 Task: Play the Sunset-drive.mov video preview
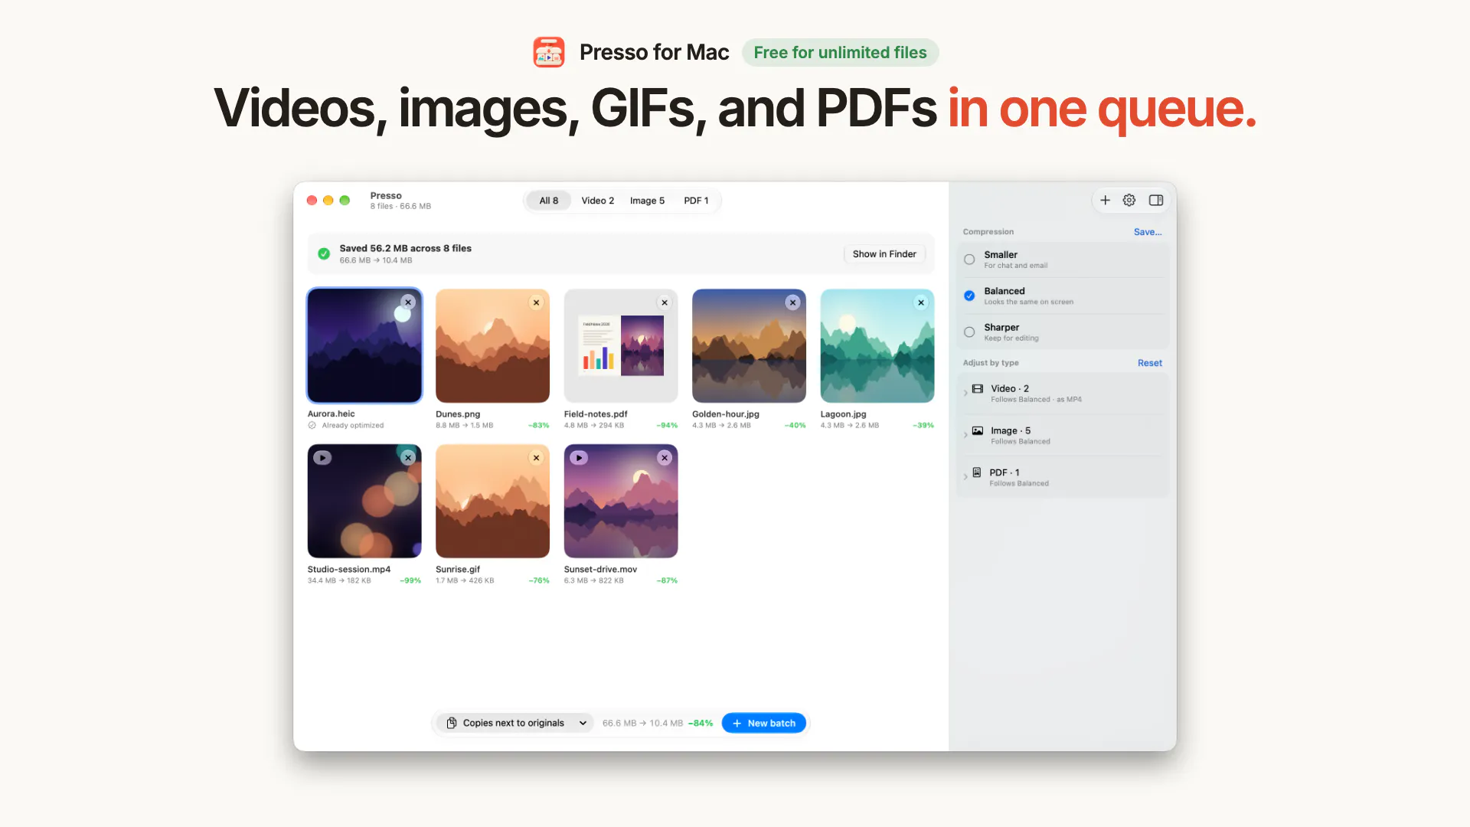(x=579, y=458)
